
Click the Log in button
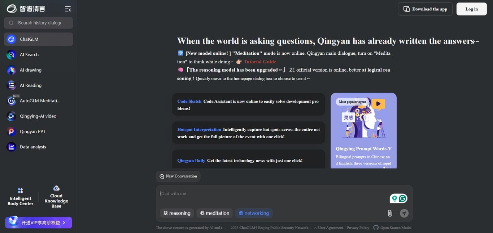click(471, 9)
